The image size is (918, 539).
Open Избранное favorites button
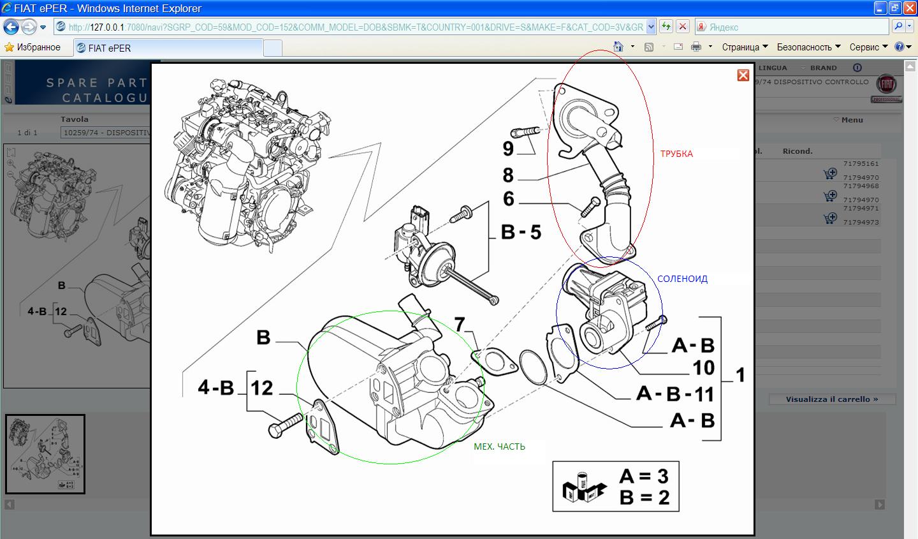(33, 47)
